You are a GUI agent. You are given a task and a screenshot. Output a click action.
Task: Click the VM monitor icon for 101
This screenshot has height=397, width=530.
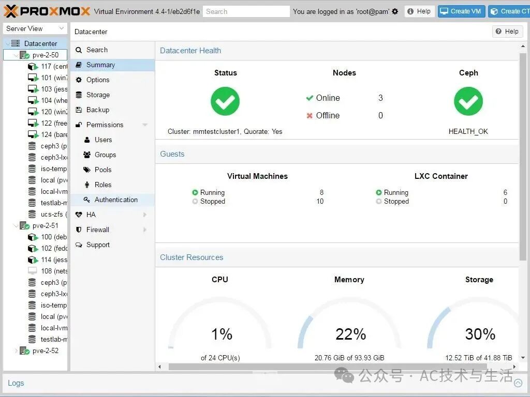(x=33, y=78)
